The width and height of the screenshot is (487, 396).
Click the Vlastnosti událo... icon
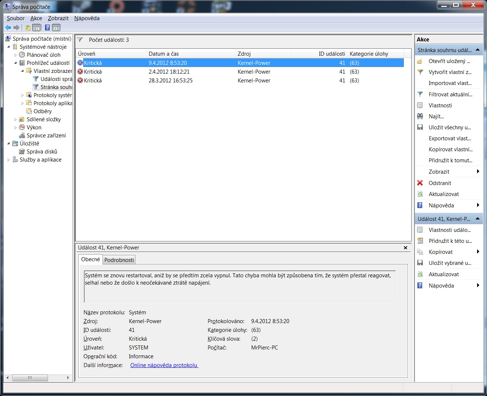click(420, 230)
